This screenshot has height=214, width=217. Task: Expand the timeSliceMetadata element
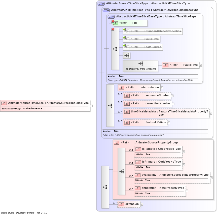211,113
